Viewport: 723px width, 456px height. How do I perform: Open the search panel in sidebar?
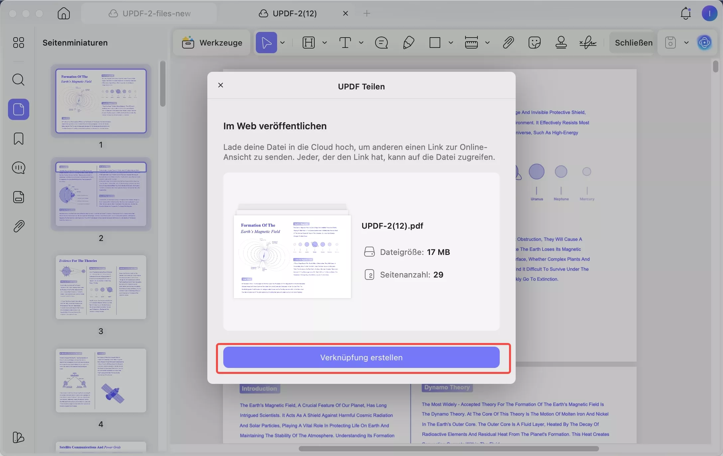point(19,80)
